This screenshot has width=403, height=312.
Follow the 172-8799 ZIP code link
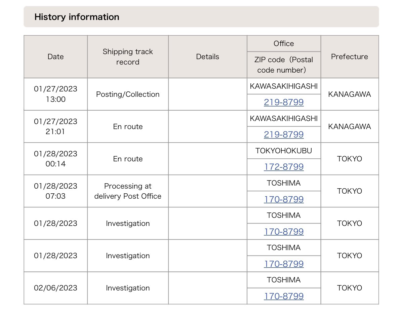click(x=284, y=167)
